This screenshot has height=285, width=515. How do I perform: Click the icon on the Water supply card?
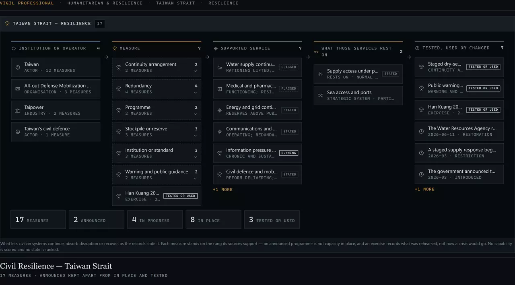coord(220,67)
